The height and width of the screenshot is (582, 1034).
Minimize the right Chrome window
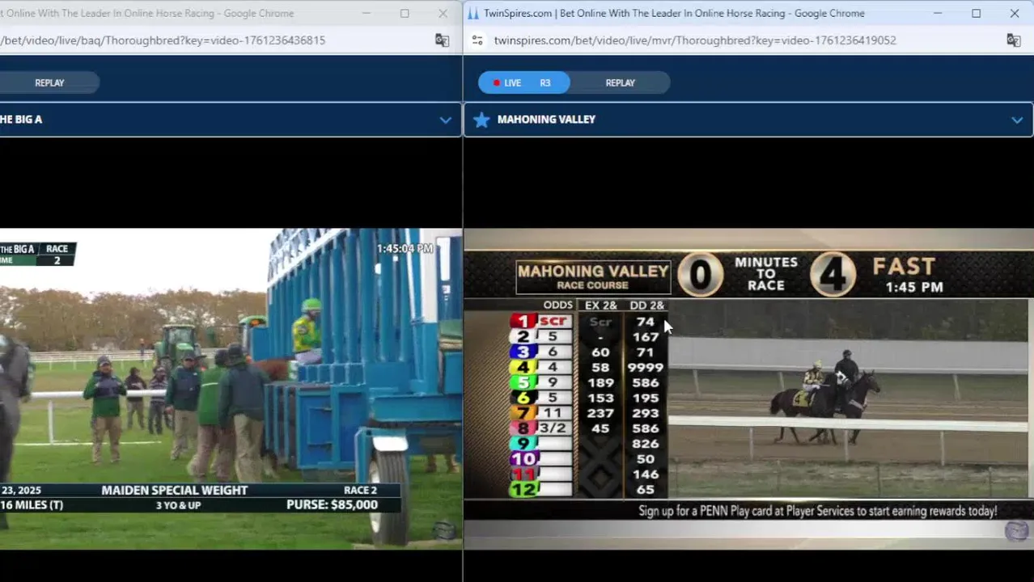click(x=938, y=13)
